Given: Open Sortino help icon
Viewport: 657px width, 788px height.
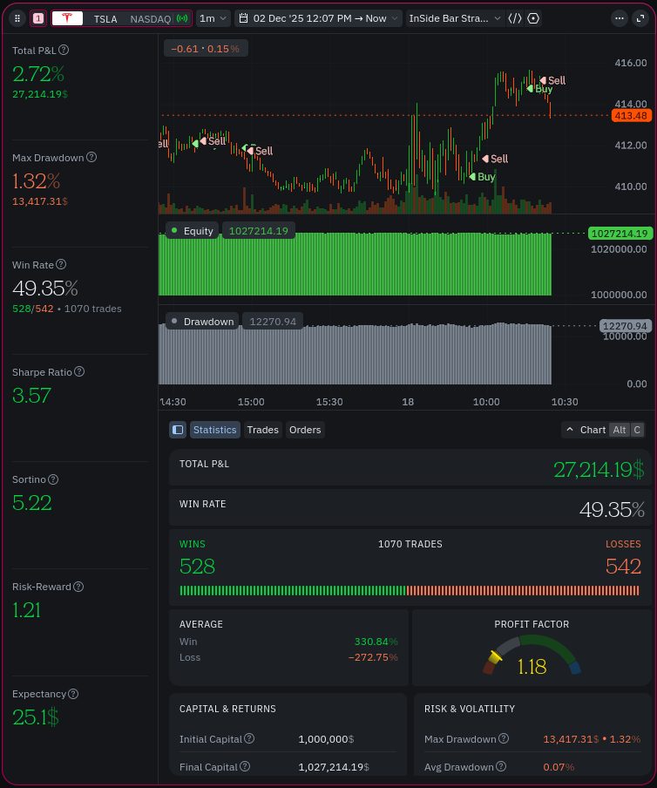Looking at the screenshot, I should 53,479.
